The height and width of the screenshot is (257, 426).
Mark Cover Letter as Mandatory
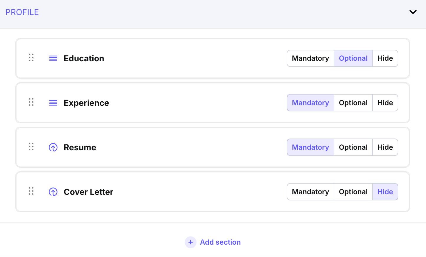tap(310, 192)
